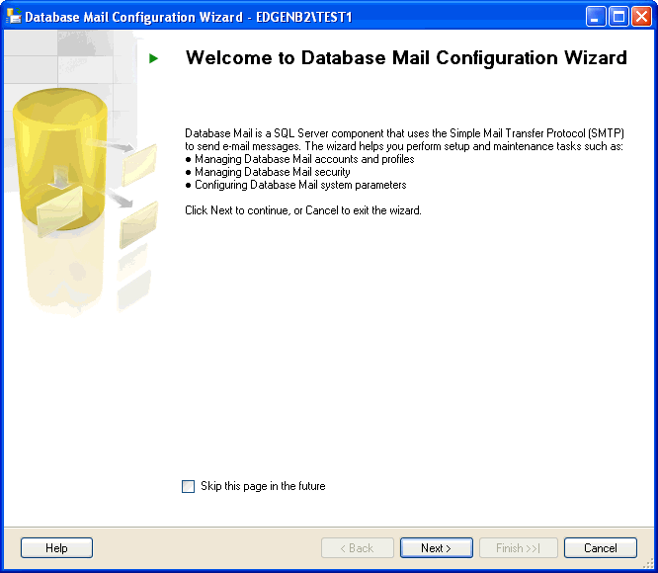
Task: Click the resize grip in the window corner
Action: [647, 562]
